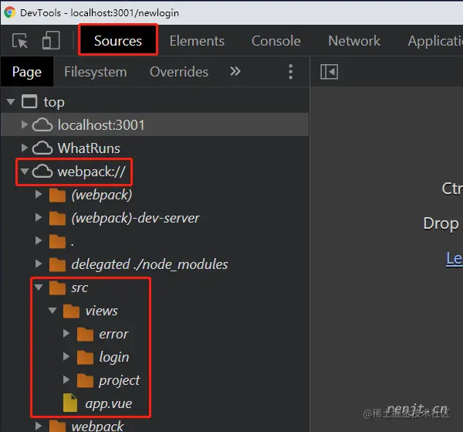Click the localhost:3001 cloud icon
This screenshot has width=463, height=432.
pyautogui.click(x=42, y=124)
